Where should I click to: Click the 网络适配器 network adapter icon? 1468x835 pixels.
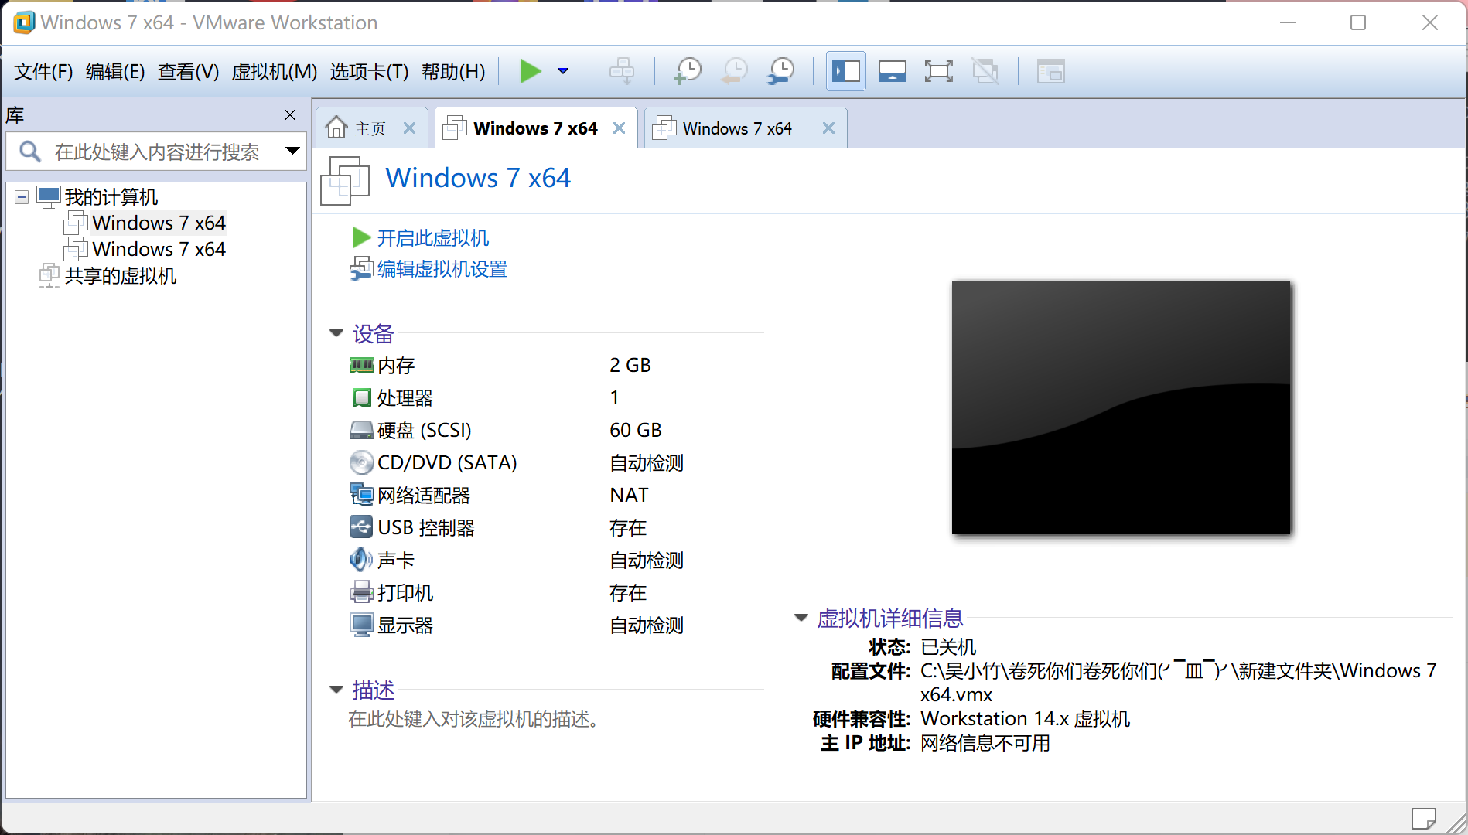(361, 495)
